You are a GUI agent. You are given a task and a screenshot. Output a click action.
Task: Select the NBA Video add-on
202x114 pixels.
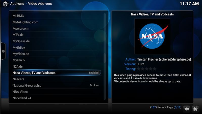pos(57,92)
